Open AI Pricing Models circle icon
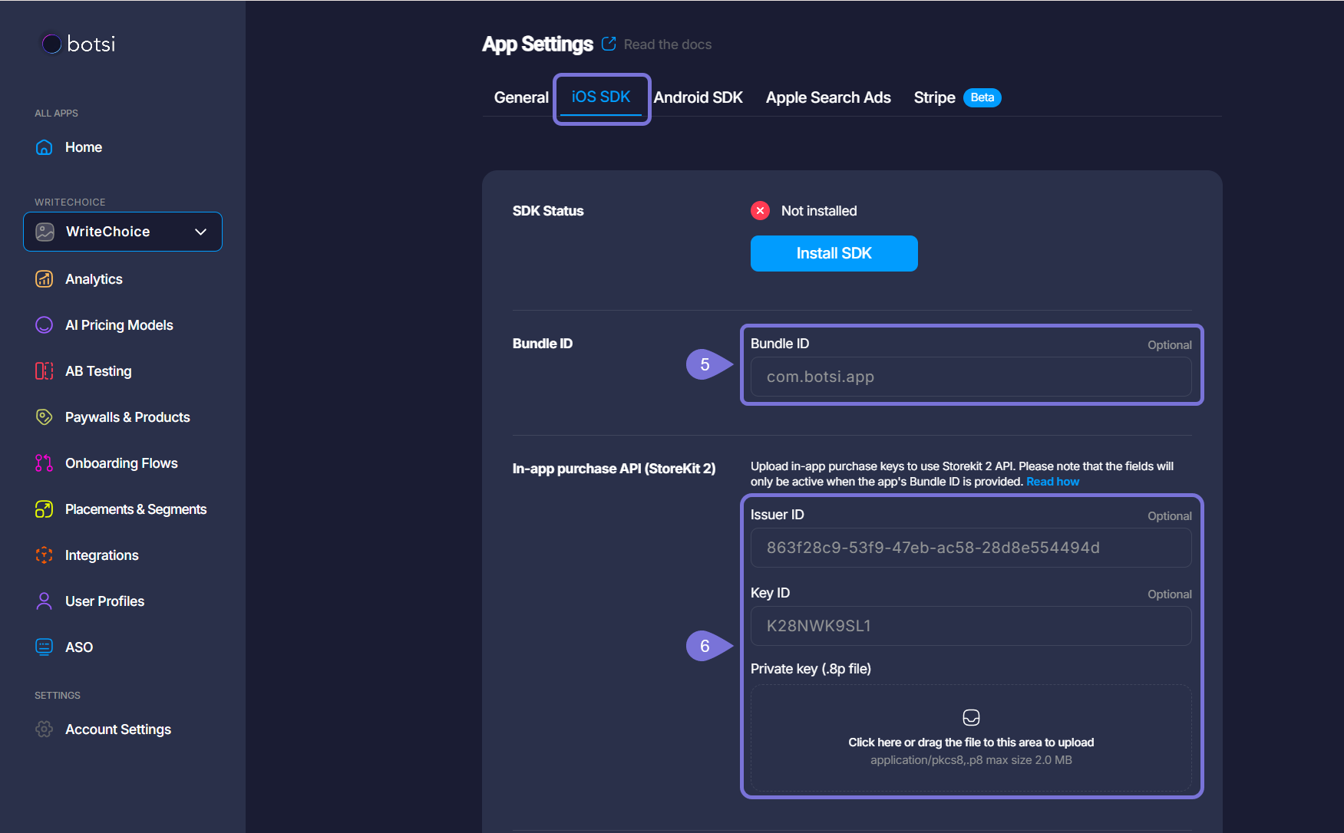Screen dimensions: 1344x833 (x=45, y=325)
